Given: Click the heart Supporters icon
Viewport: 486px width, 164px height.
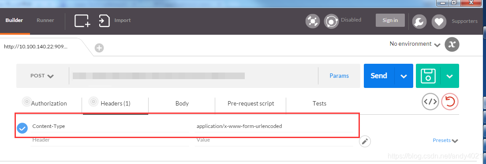Looking at the screenshot, I should point(439,22).
